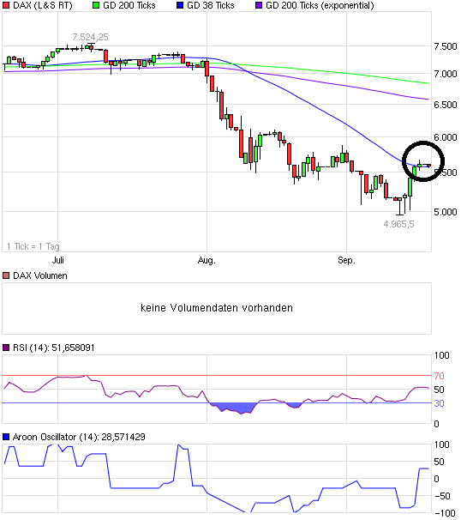Click 'keine Volumendaten vorhanden' message

(x=217, y=308)
